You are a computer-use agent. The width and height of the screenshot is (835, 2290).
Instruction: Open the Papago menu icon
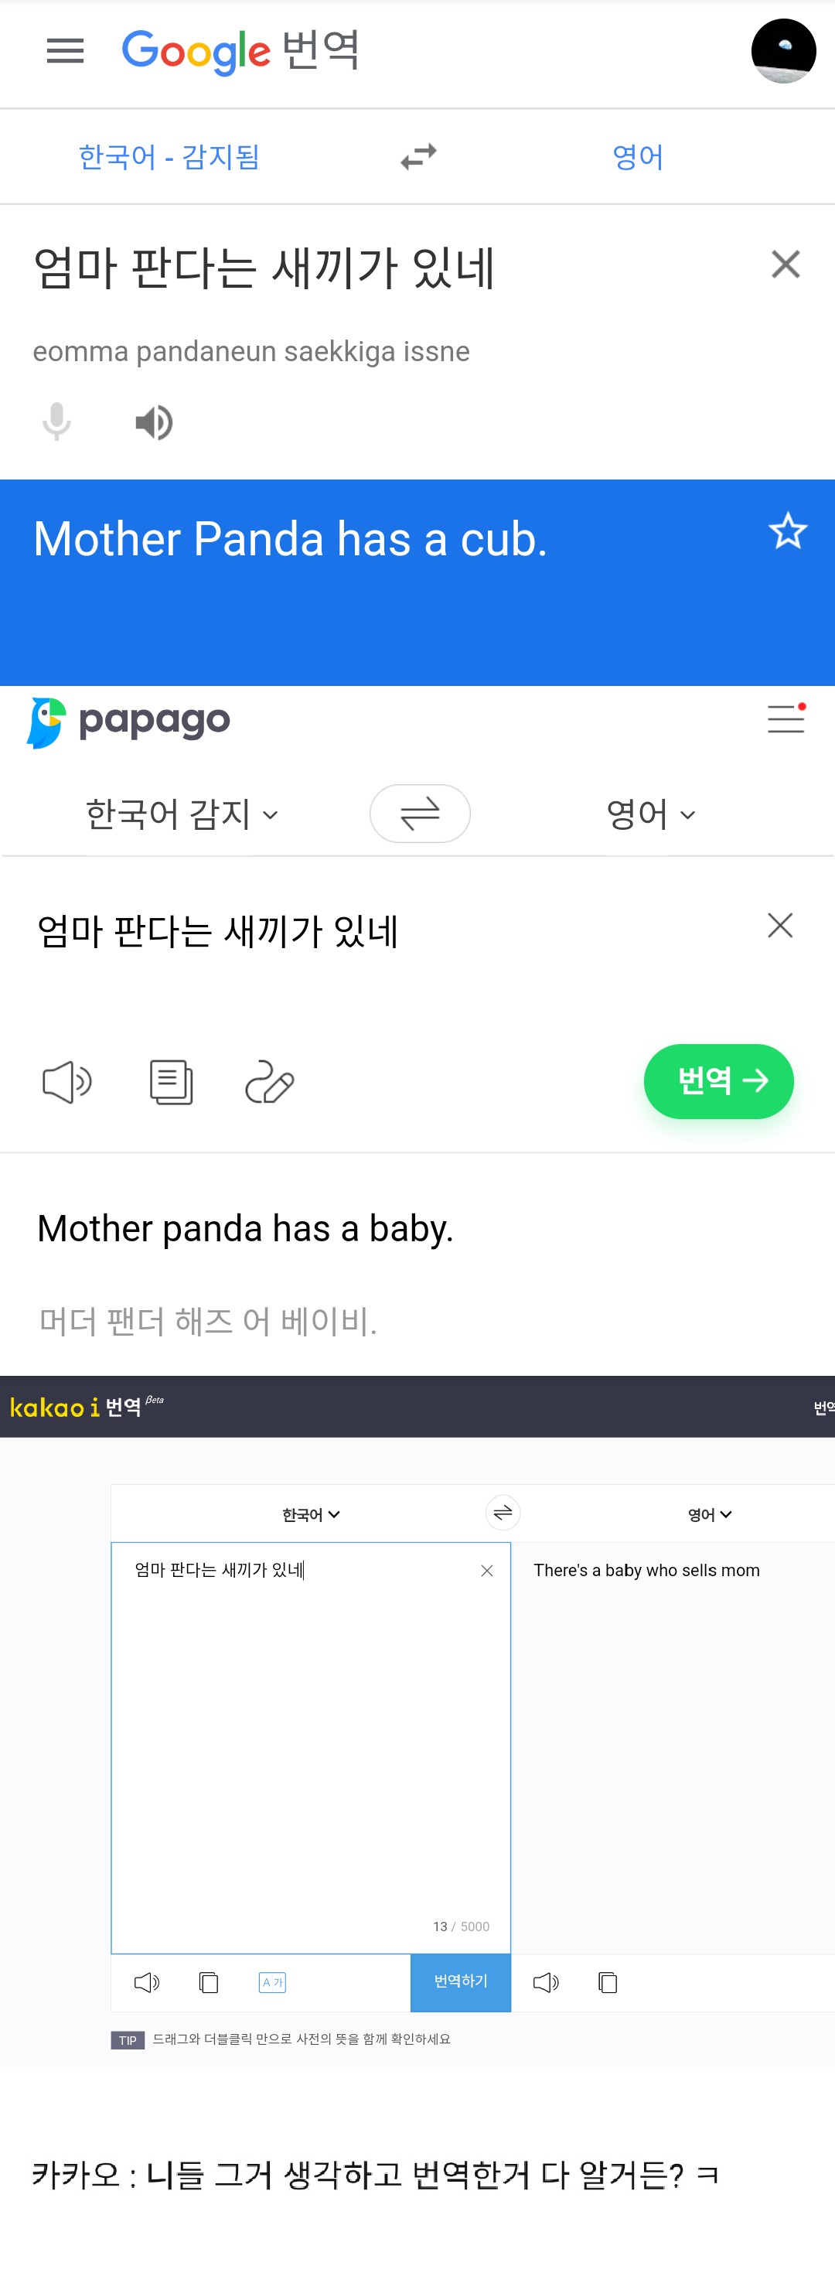(x=786, y=718)
